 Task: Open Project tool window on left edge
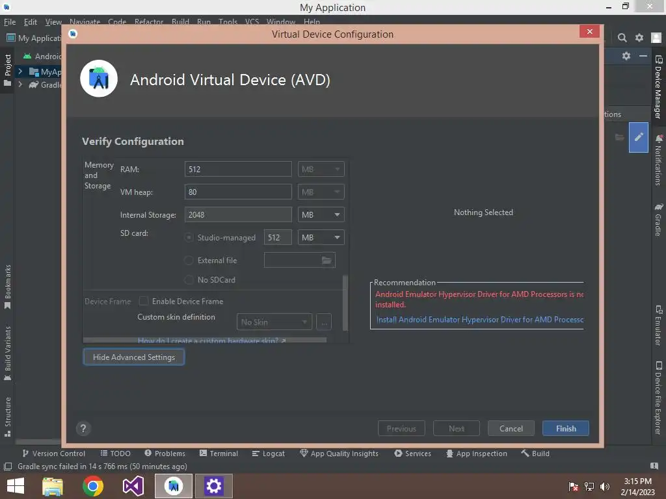7,70
